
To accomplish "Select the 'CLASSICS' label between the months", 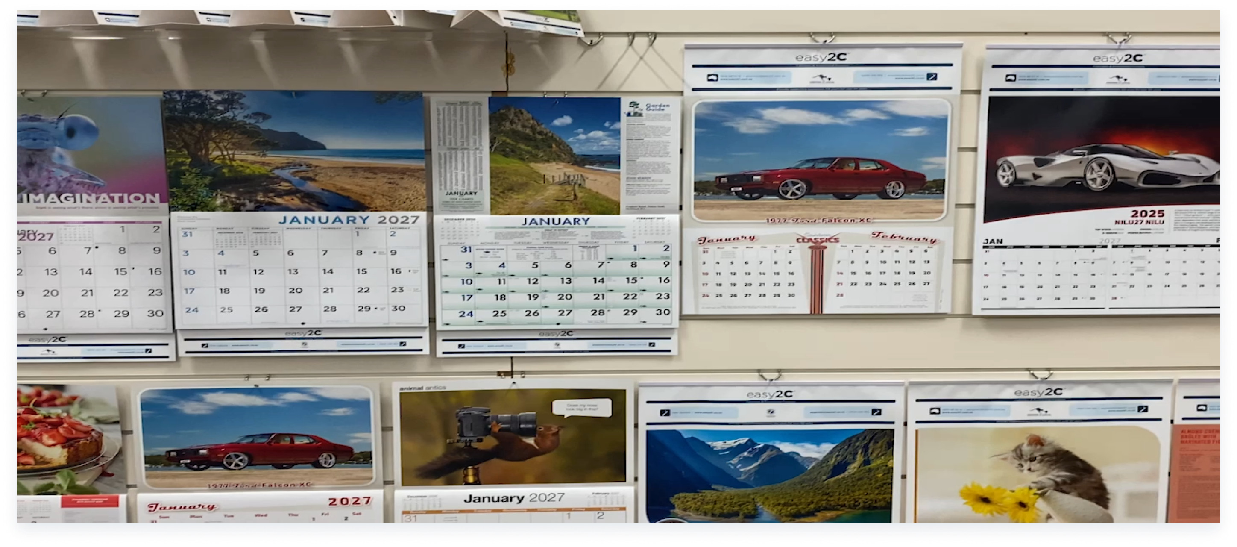I will tap(817, 240).
